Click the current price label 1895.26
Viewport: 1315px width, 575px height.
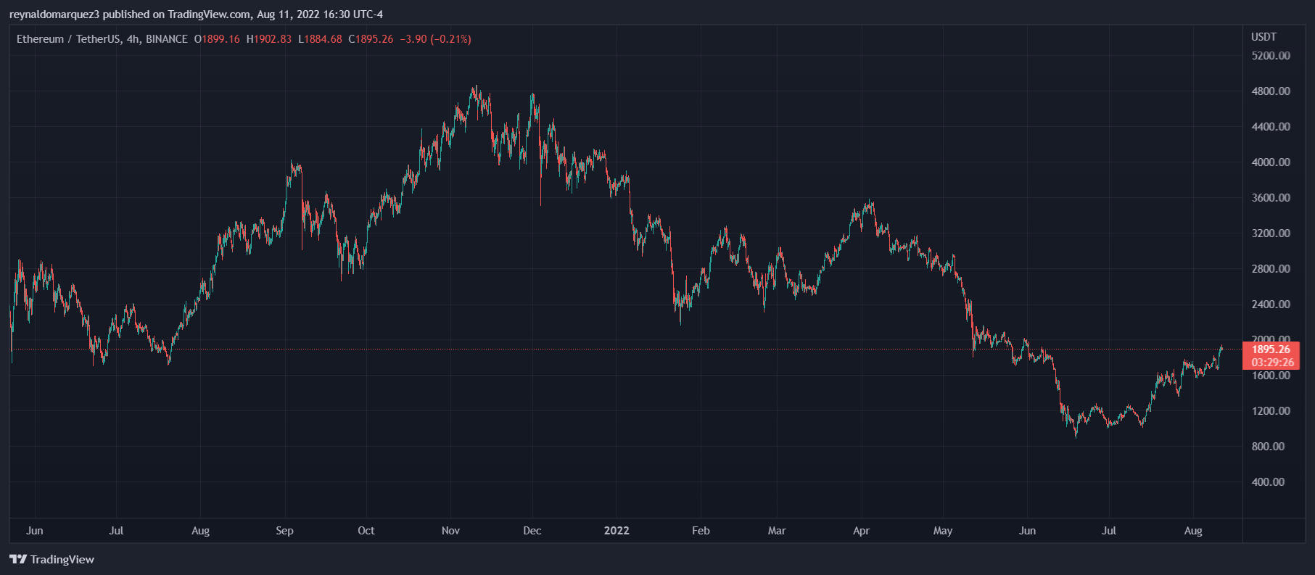tap(1271, 349)
